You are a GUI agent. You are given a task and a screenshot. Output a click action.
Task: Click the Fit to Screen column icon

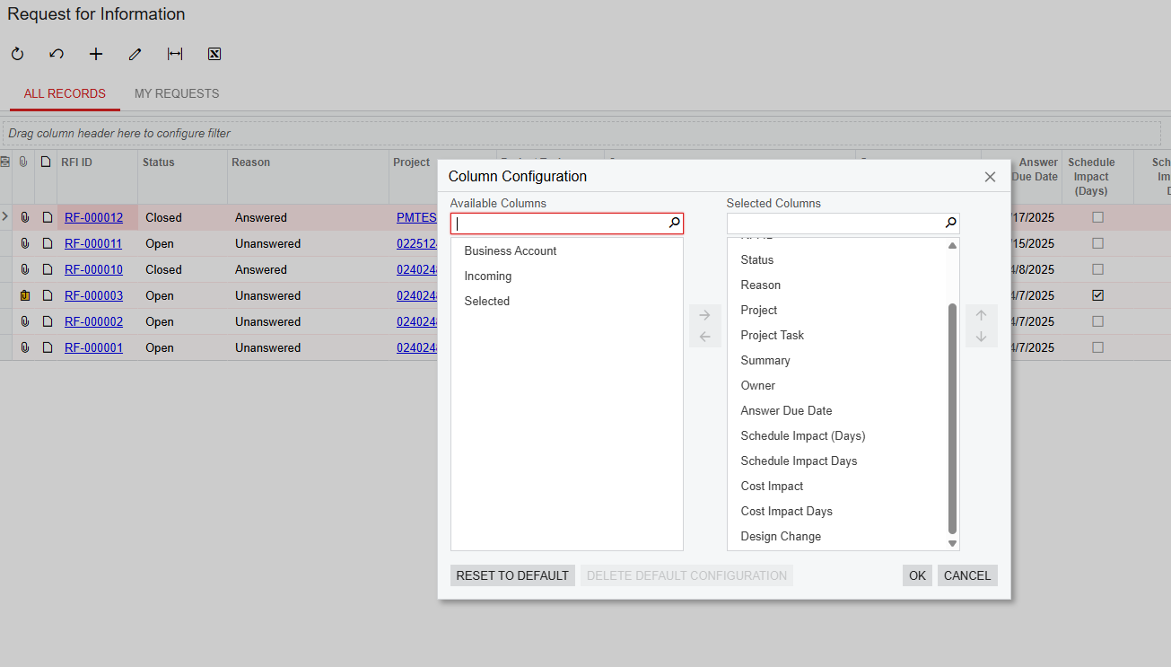coord(175,54)
